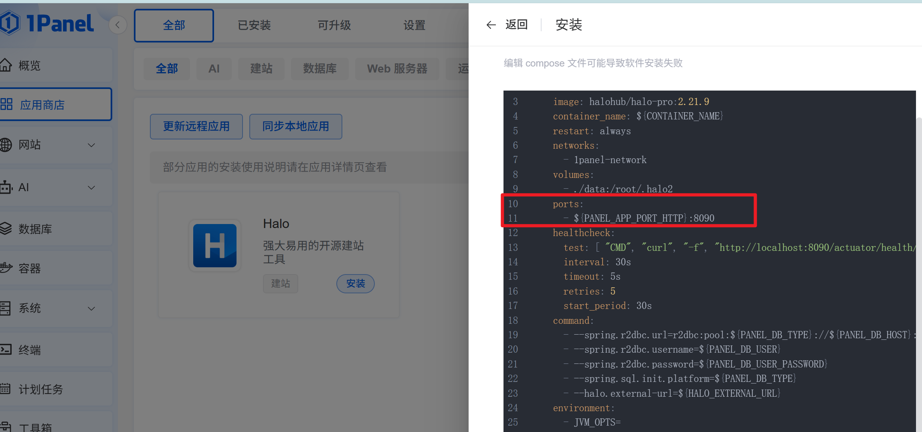Open 概览 in the sidebar

coord(56,65)
